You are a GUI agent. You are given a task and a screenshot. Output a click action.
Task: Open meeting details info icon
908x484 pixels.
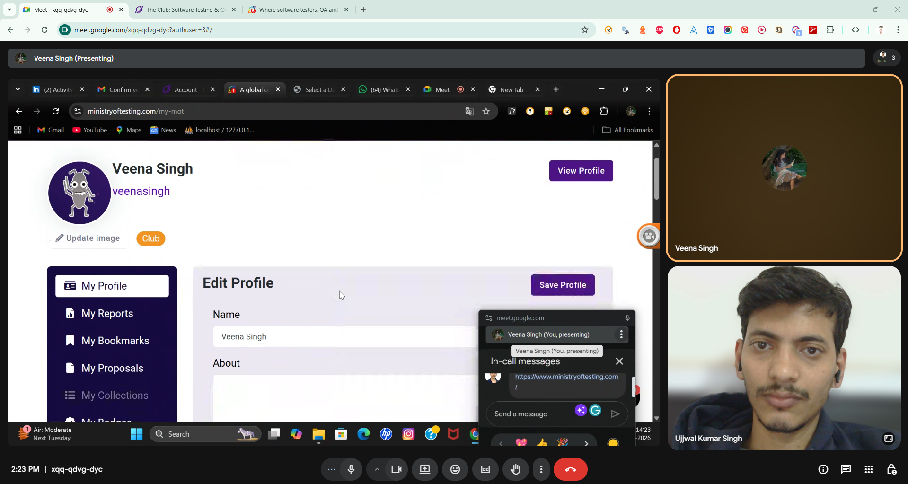(x=823, y=469)
